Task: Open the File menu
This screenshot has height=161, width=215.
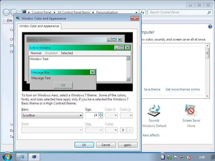Action: pos(10,20)
